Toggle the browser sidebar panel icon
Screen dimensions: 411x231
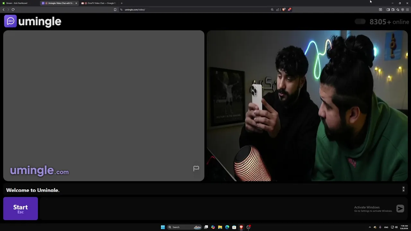(388, 10)
